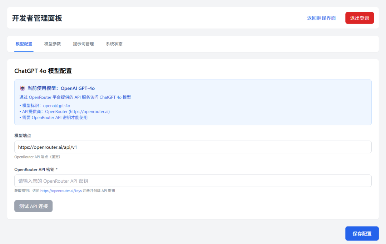This screenshot has height=244, width=386.
Task: Open the 提示词管理 tab
Action: tap(83, 44)
